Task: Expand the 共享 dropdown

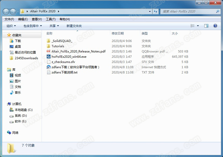Action: point(54,26)
